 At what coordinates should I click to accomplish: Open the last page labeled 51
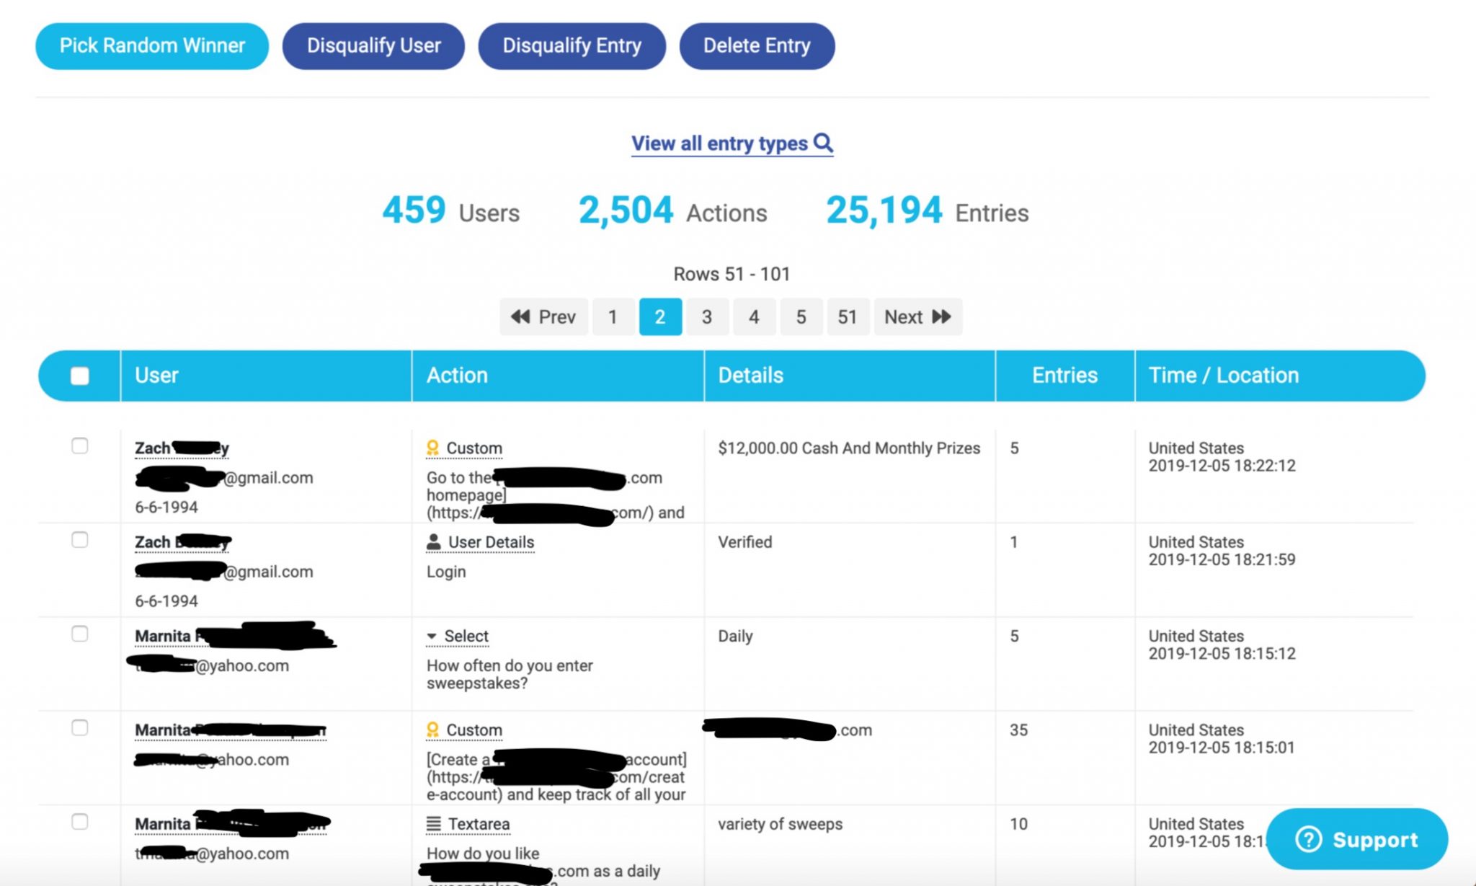pos(848,316)
